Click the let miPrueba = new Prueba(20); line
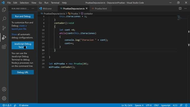This screenshot has width=190, height=107. pyautogui.click(x=69, y=64)
